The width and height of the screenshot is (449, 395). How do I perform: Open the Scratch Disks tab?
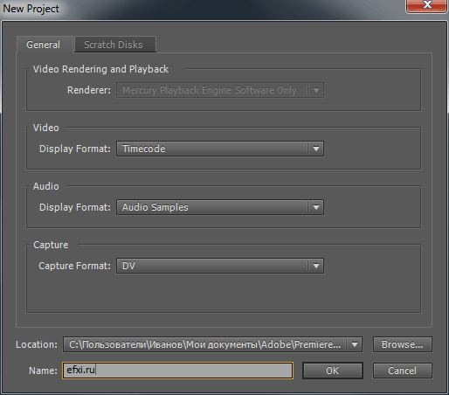(x=115, y=45)
